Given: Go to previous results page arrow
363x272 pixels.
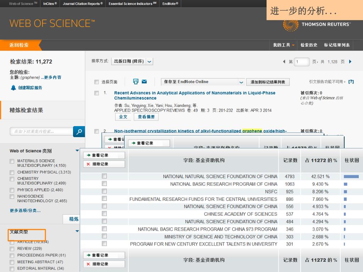Looking at the screenshot, I should tap(284, 62).
